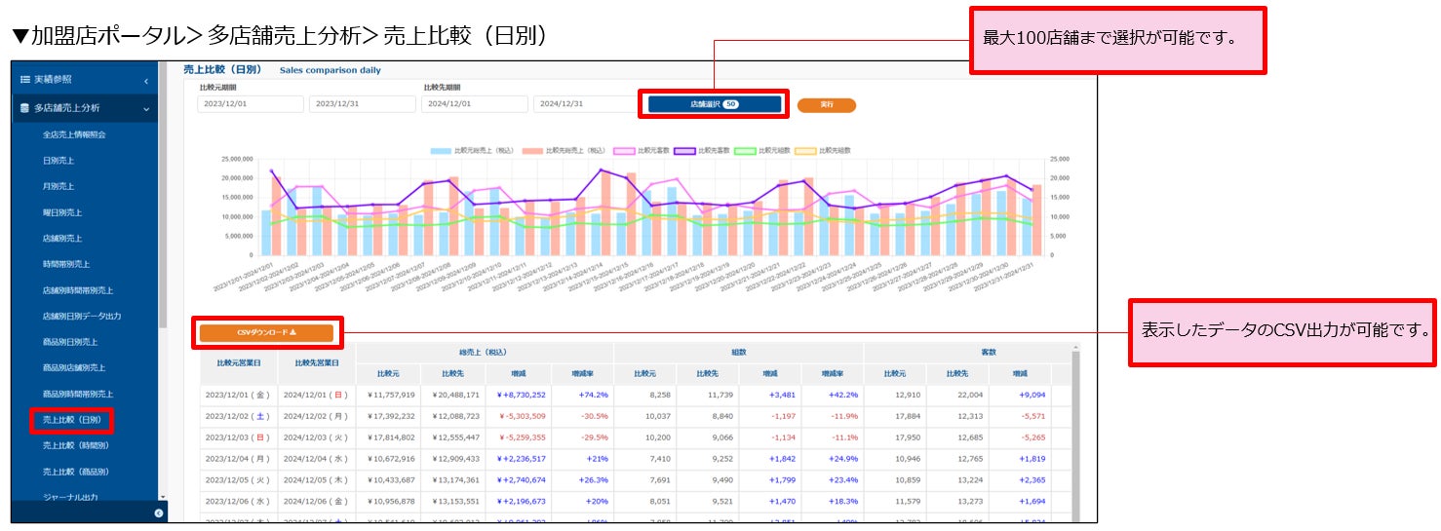
Task: Select 日別売上 from sidebar menu
Action: click(x=58, y=160)
